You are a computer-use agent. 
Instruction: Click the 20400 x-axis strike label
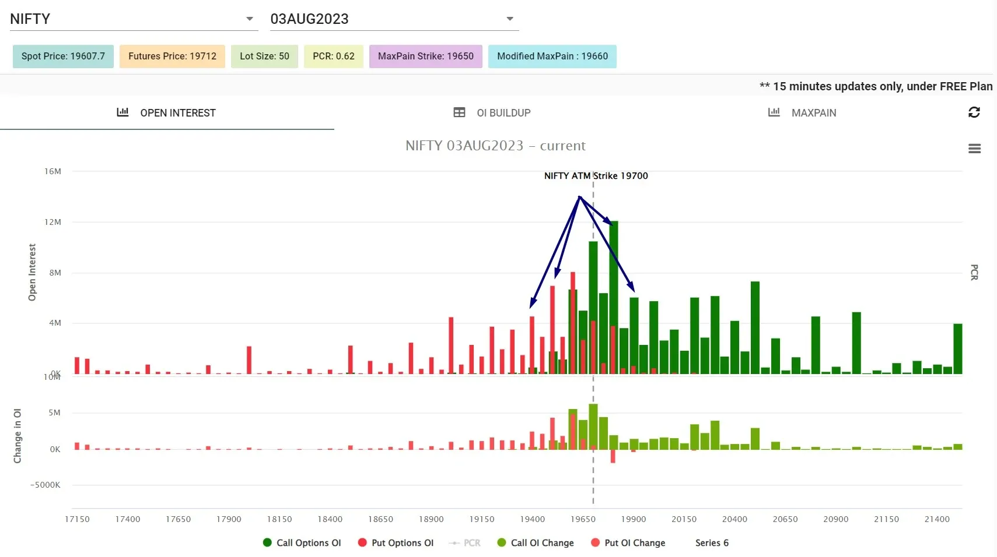[x=734, y=519]
